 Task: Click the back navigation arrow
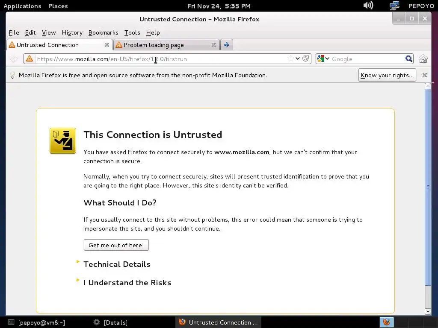pyautogui.click(x=13, y=59)
